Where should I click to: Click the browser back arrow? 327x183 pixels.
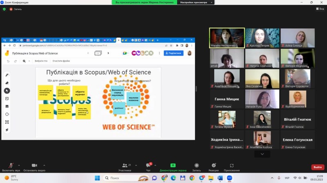(x=5, y=46)
